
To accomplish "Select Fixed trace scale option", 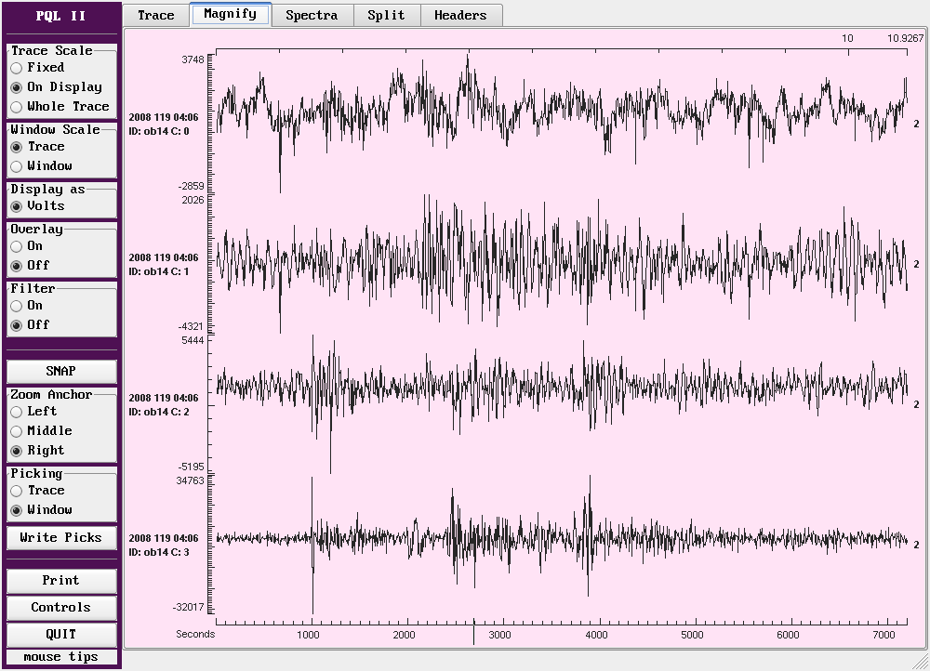I will click(x=17, y=68).
